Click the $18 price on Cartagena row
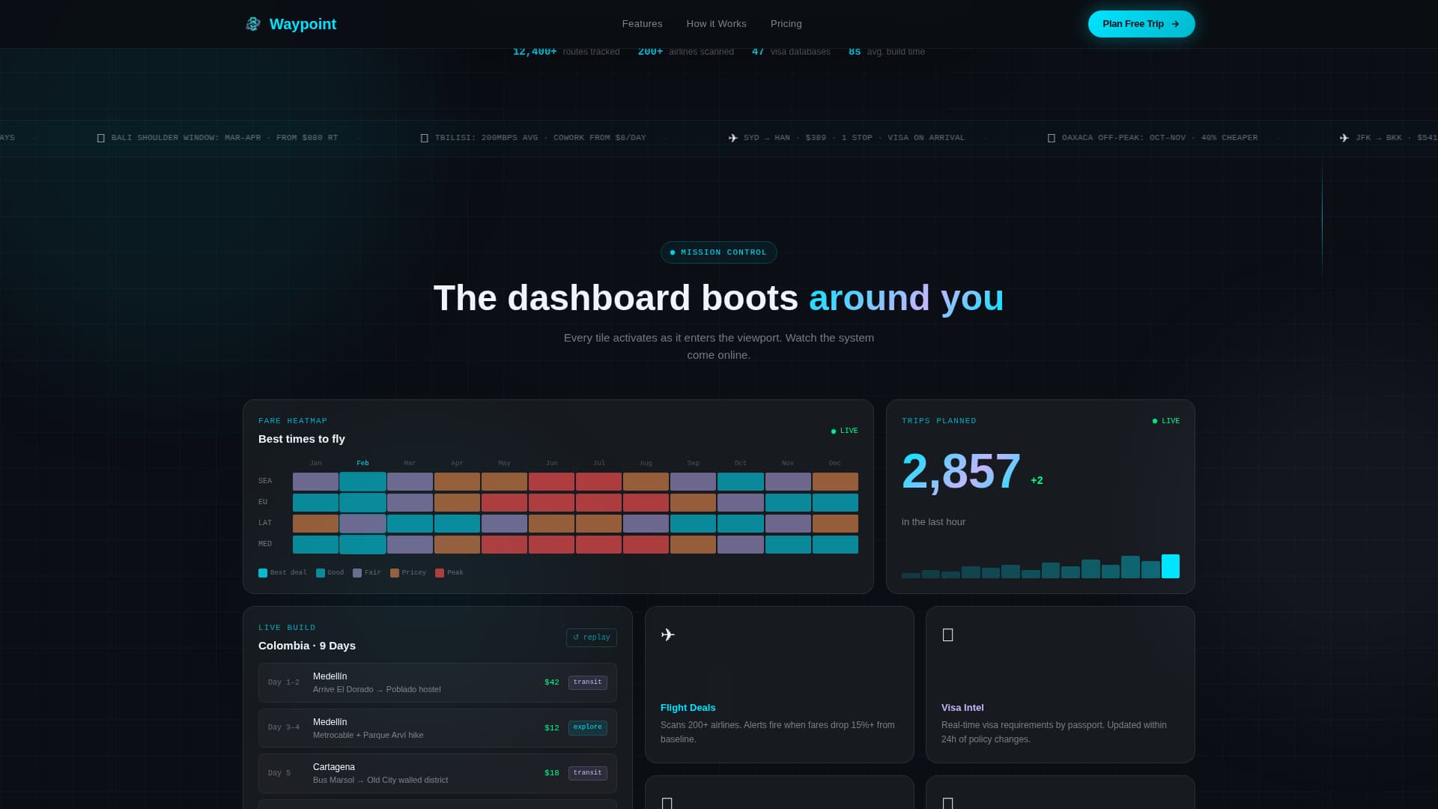The width and height of the screenshot is (1438, 809). click(551, 773)
